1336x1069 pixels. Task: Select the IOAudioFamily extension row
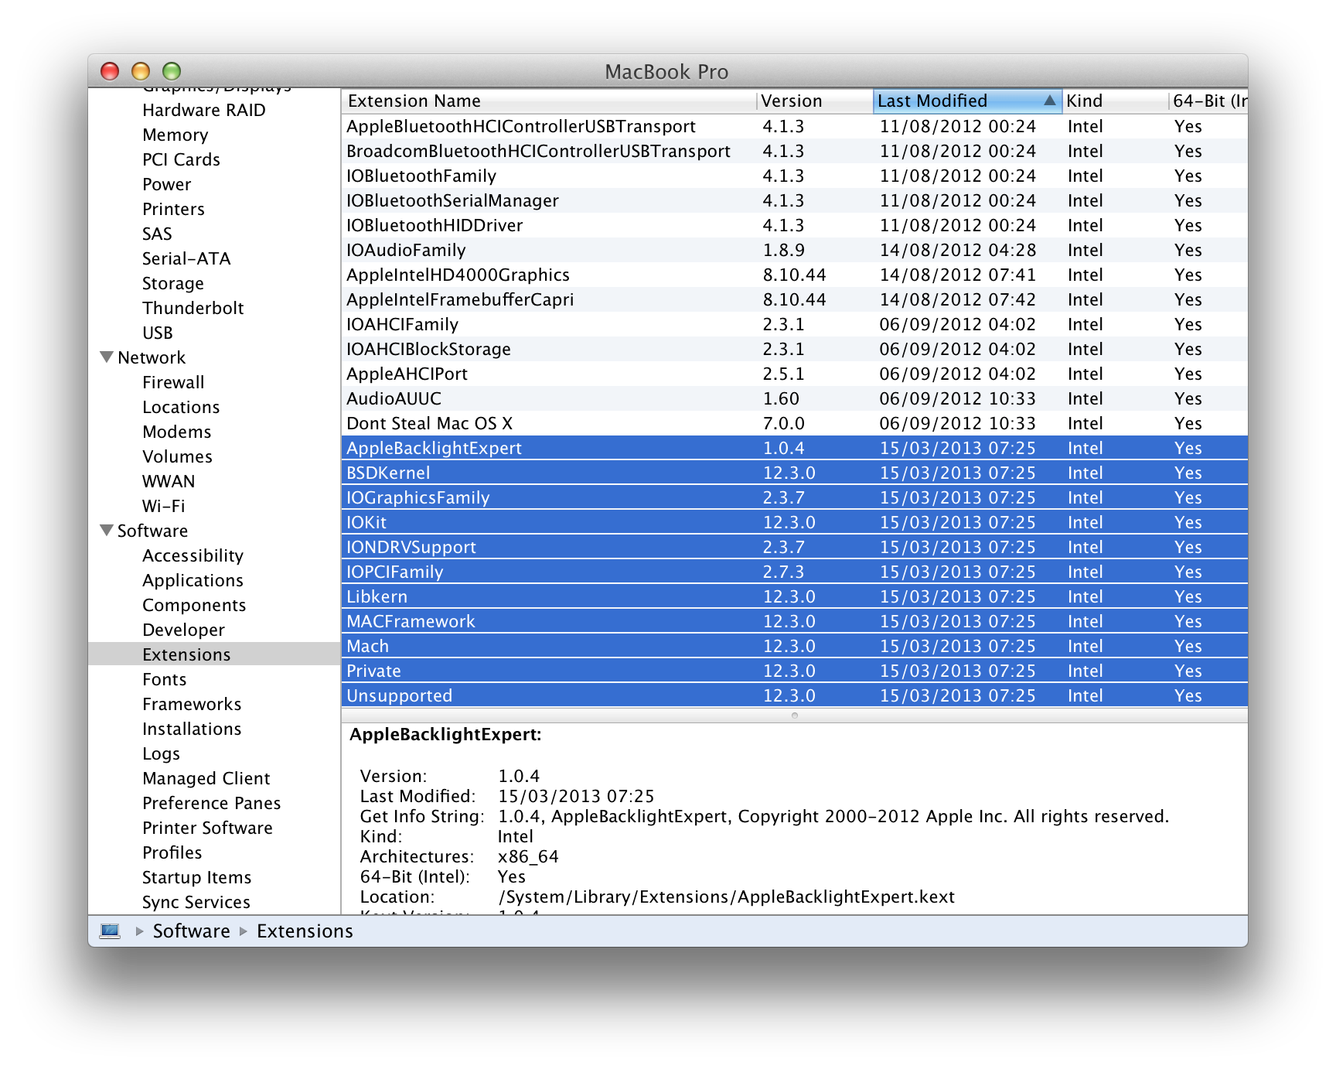tap(794, 250)
